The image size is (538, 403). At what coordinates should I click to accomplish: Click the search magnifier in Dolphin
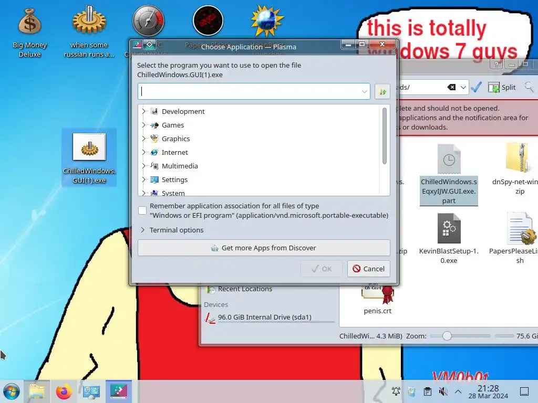coord(529,87)
